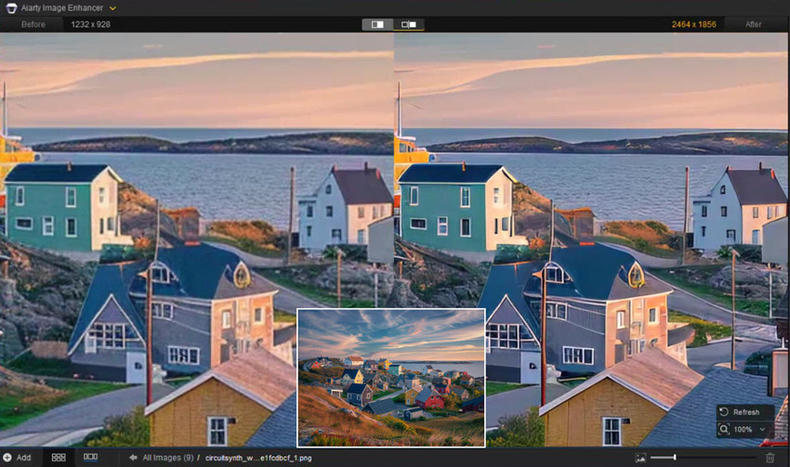This screenshot has height=467, width=790.
Task: Select the Before tab label
Action: (33, 24)
